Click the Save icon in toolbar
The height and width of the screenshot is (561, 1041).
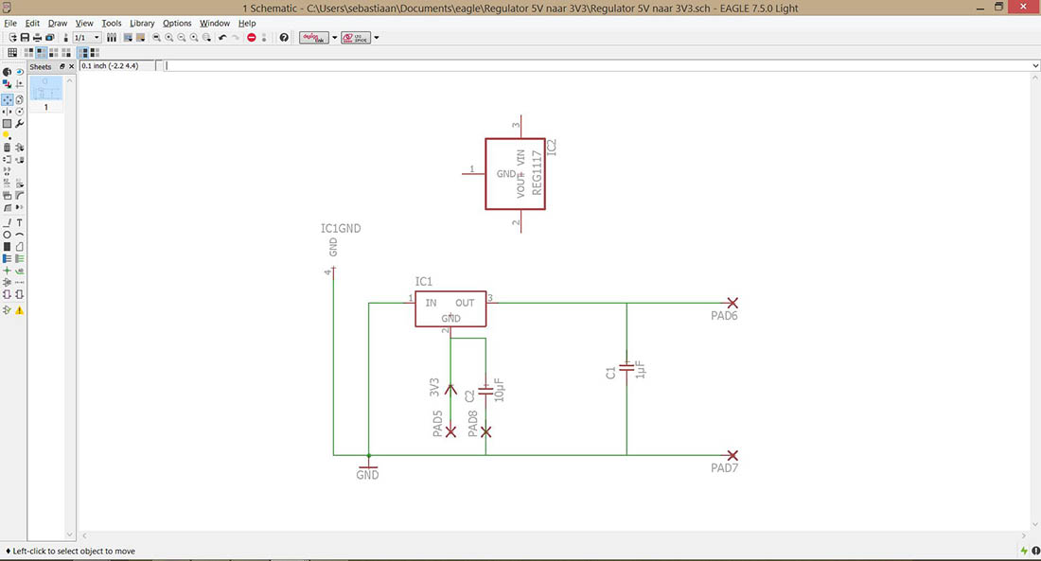tap(25, 38)
